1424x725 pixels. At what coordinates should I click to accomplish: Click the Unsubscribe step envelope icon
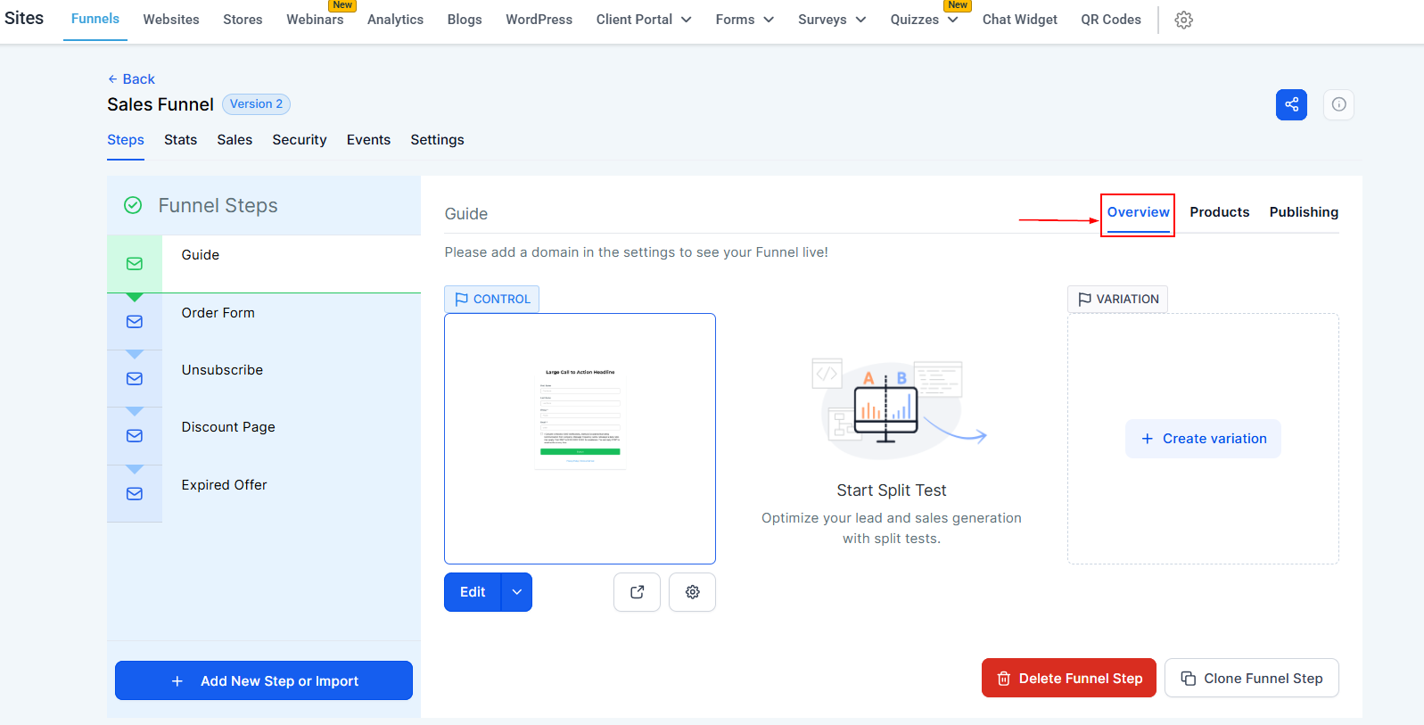point(135,379)
